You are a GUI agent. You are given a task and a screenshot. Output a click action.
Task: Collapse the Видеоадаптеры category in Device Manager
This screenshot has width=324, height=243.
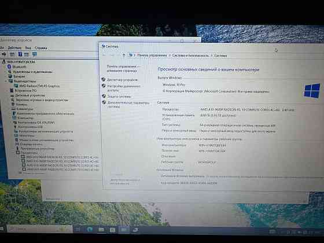[6, 81]
